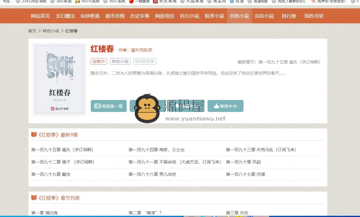Switch to 历史军事 novels
The width and height of the screenshot is (360, 217).
[140, 16]
